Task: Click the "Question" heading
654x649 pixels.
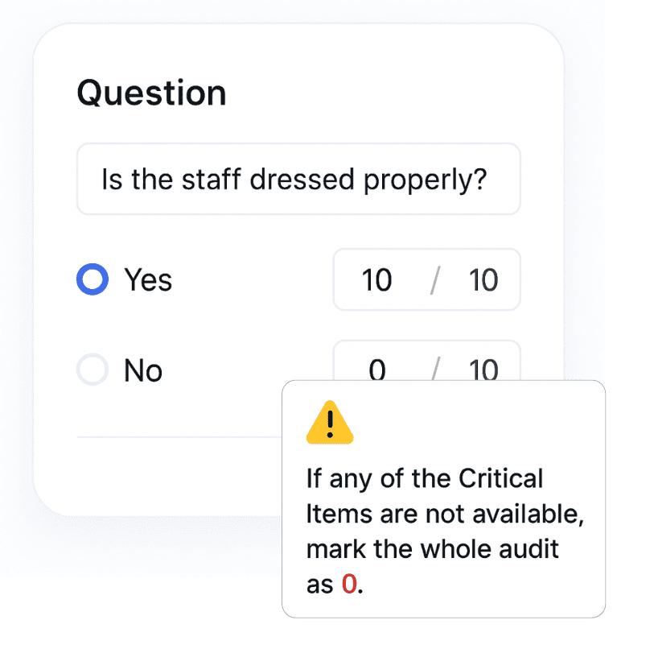Action: click(151, 93)
